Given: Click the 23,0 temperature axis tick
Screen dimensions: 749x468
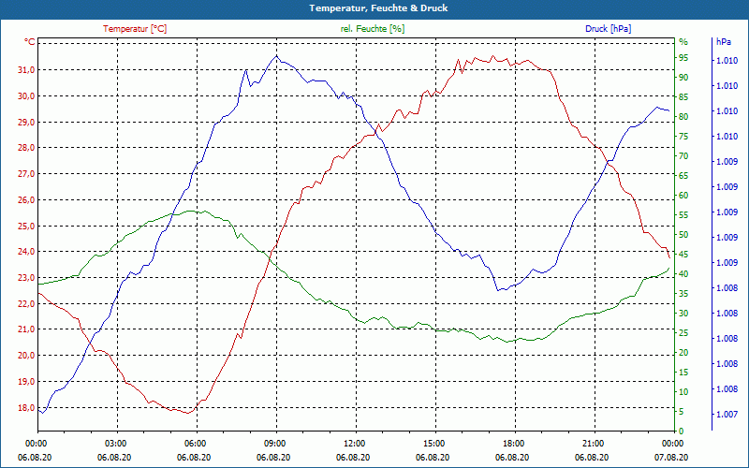Looking at the screenshot, I should pos(26,278).
